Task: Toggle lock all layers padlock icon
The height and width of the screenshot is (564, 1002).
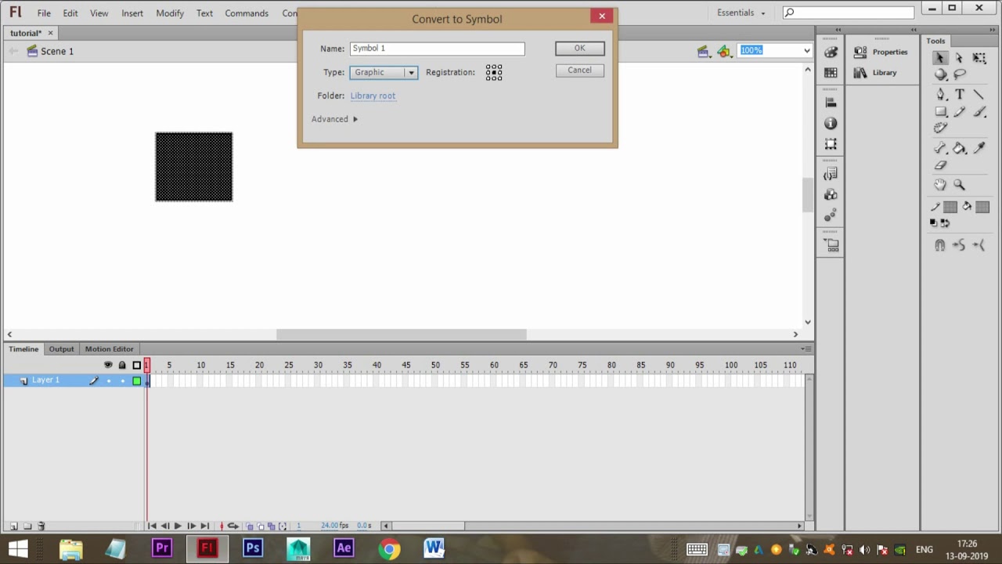Action: pyautogui.click(x=122, y=365)
